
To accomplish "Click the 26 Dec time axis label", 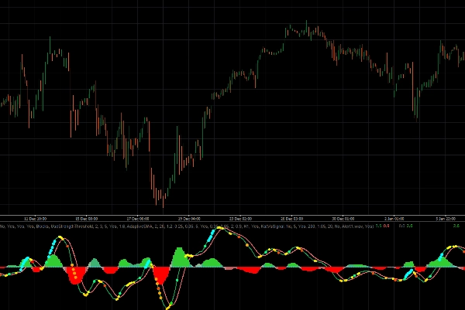I will (292, 219).
